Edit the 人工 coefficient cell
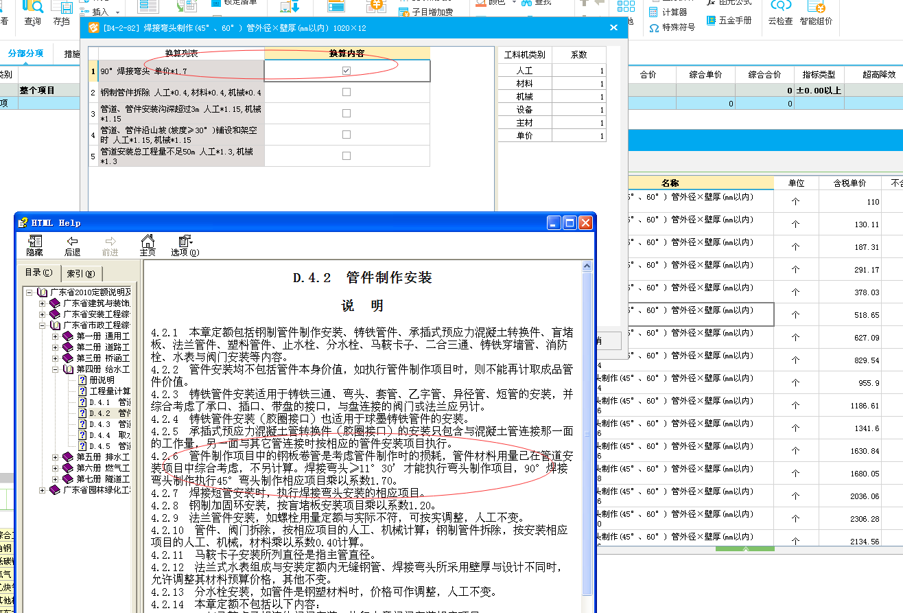 pos(579,71)
